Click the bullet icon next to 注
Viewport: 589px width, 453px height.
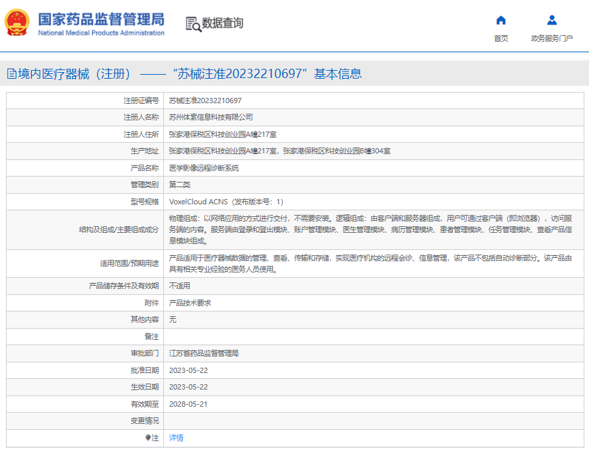[x=148, y=438]
